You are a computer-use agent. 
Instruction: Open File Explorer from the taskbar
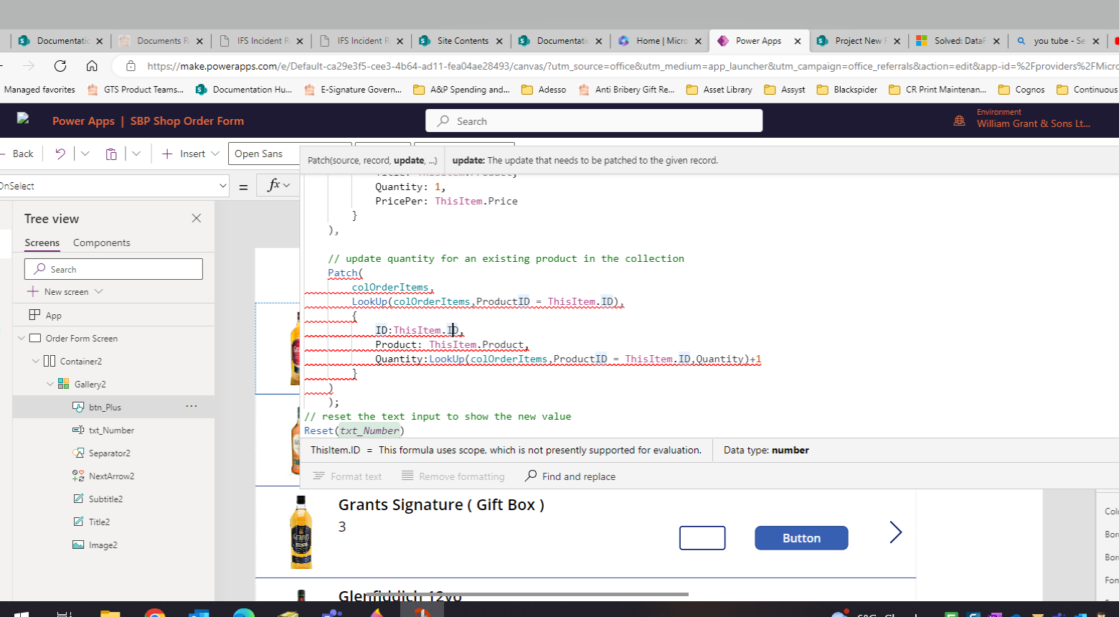(110, 613)
